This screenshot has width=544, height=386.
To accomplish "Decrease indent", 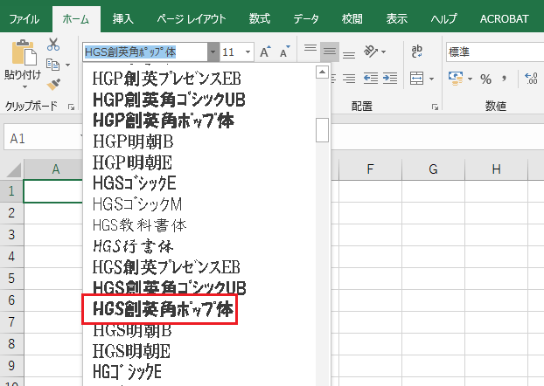I will pyautogui.click(x=371, y=79).
